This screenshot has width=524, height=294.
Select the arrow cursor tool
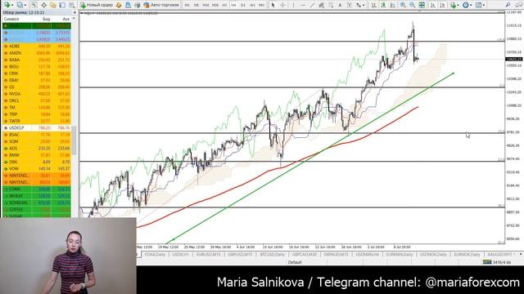[x=273, y=5]
